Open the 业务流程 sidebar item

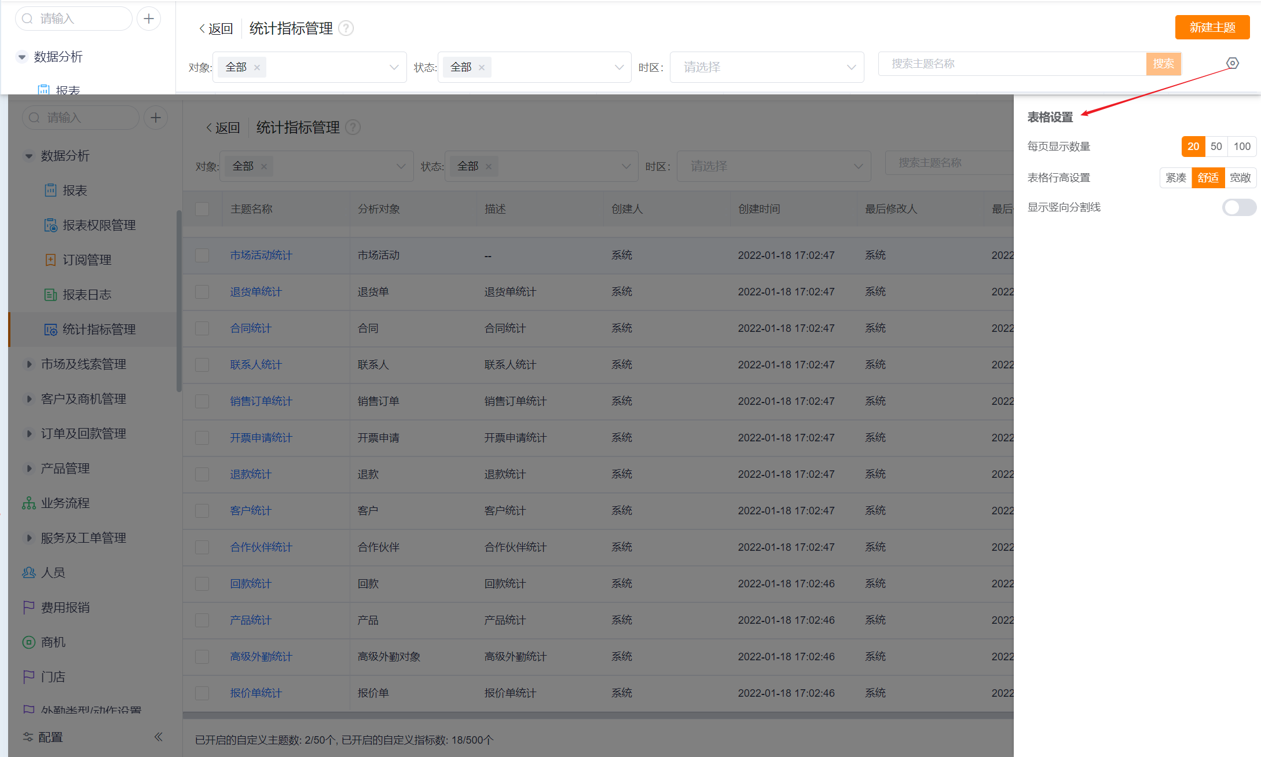click(56, 503)
